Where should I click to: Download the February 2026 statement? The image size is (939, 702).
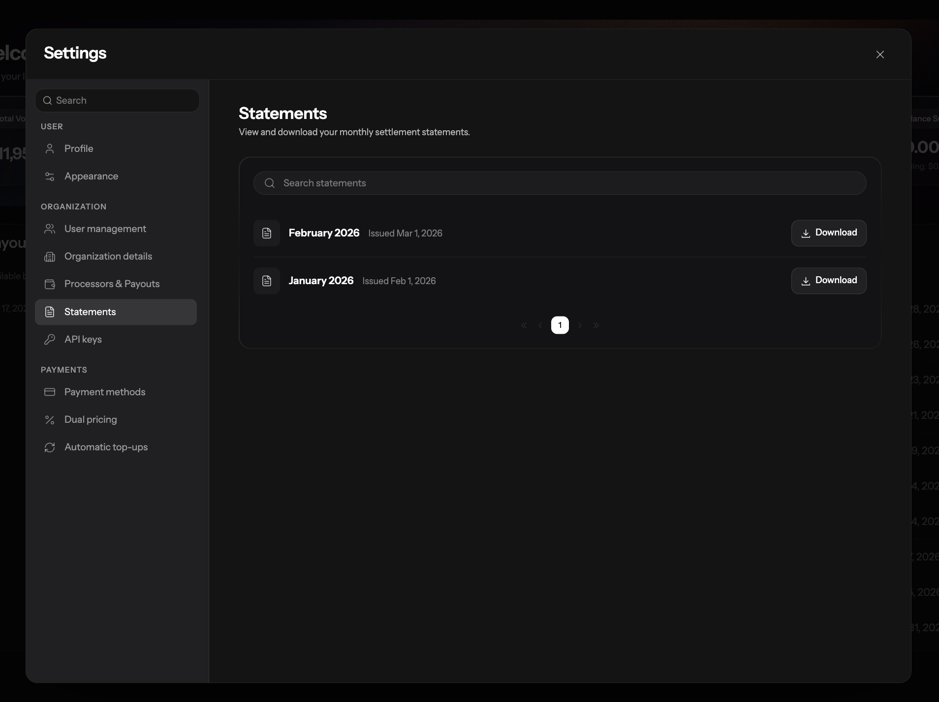(829, 233)
